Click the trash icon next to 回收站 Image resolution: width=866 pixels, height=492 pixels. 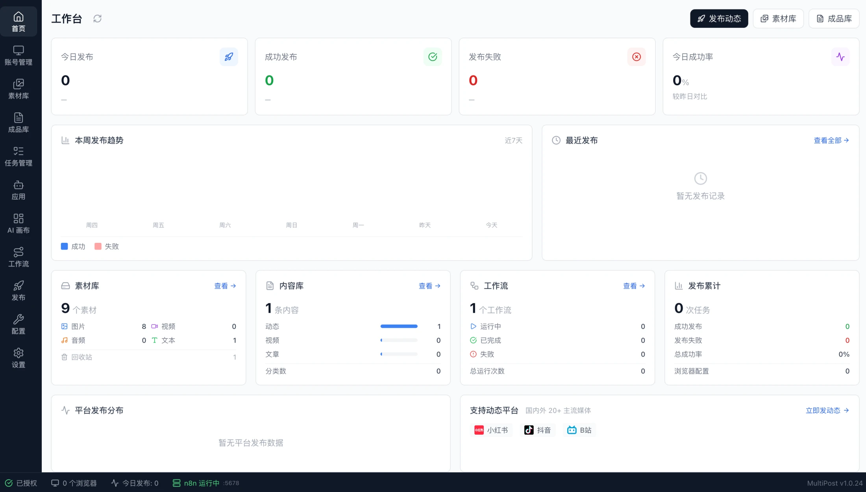(x=64, y=357)
